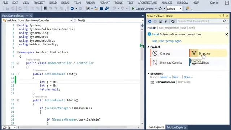
Task: Click the Save floppy disk icon
Action: [101, 9]
